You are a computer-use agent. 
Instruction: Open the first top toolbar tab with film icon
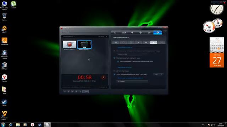tap(115, 32)
